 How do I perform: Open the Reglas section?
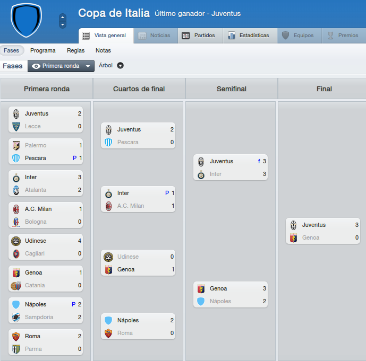pyautogui.click(x=75, y=50)
